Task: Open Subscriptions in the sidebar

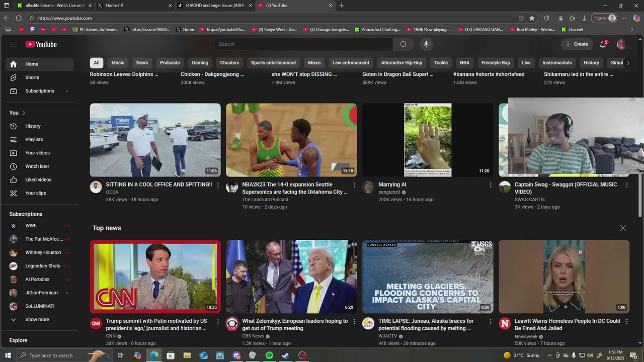Action: (x=39, y=91)
